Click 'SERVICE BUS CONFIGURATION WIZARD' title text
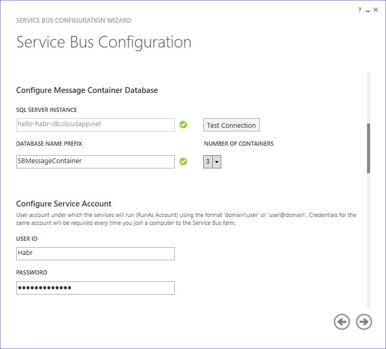The image size is (386, 349). pos(74,21)
